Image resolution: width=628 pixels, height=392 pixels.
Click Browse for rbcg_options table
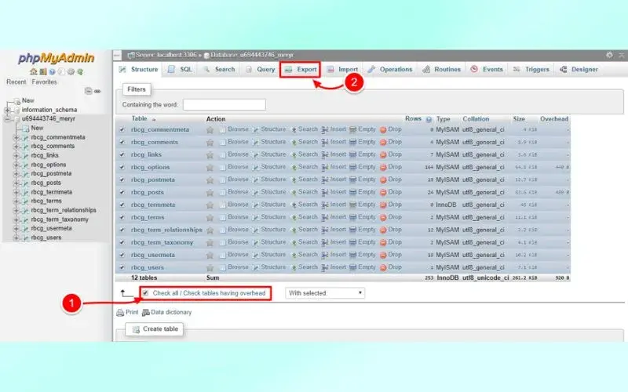click(234, 167)
